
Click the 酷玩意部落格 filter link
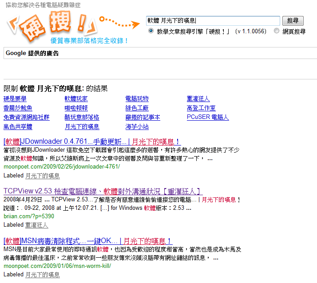click(82, 118)
